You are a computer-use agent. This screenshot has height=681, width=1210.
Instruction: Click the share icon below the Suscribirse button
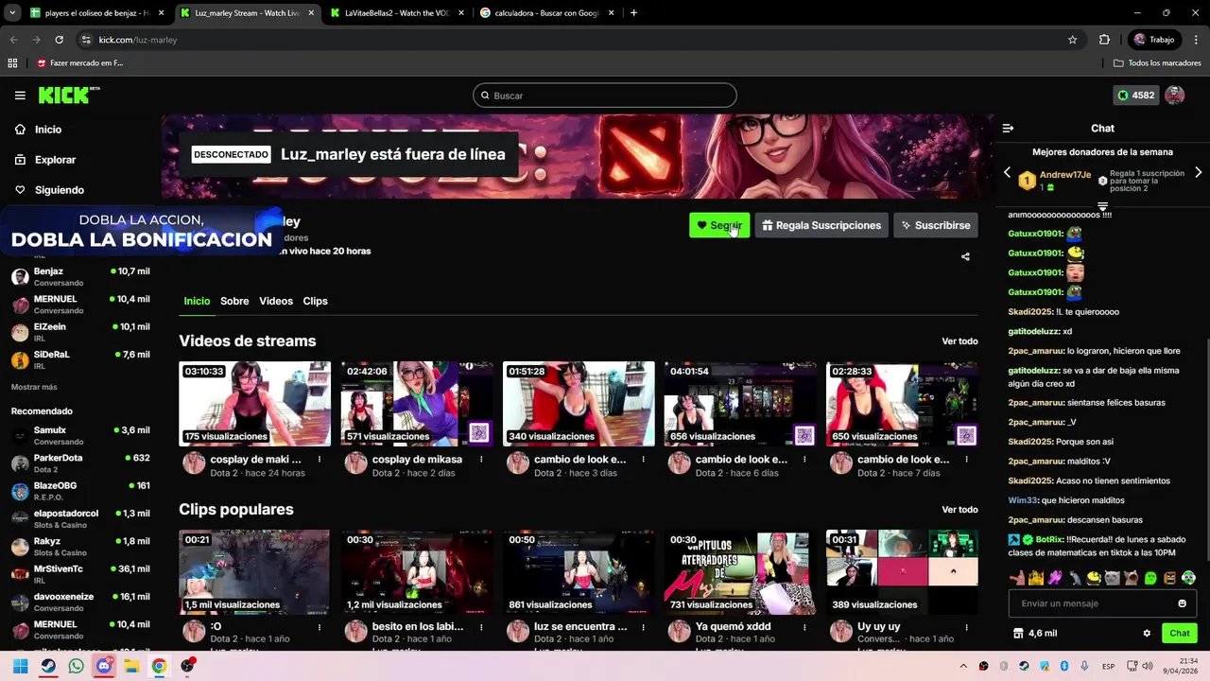[965, 256]
